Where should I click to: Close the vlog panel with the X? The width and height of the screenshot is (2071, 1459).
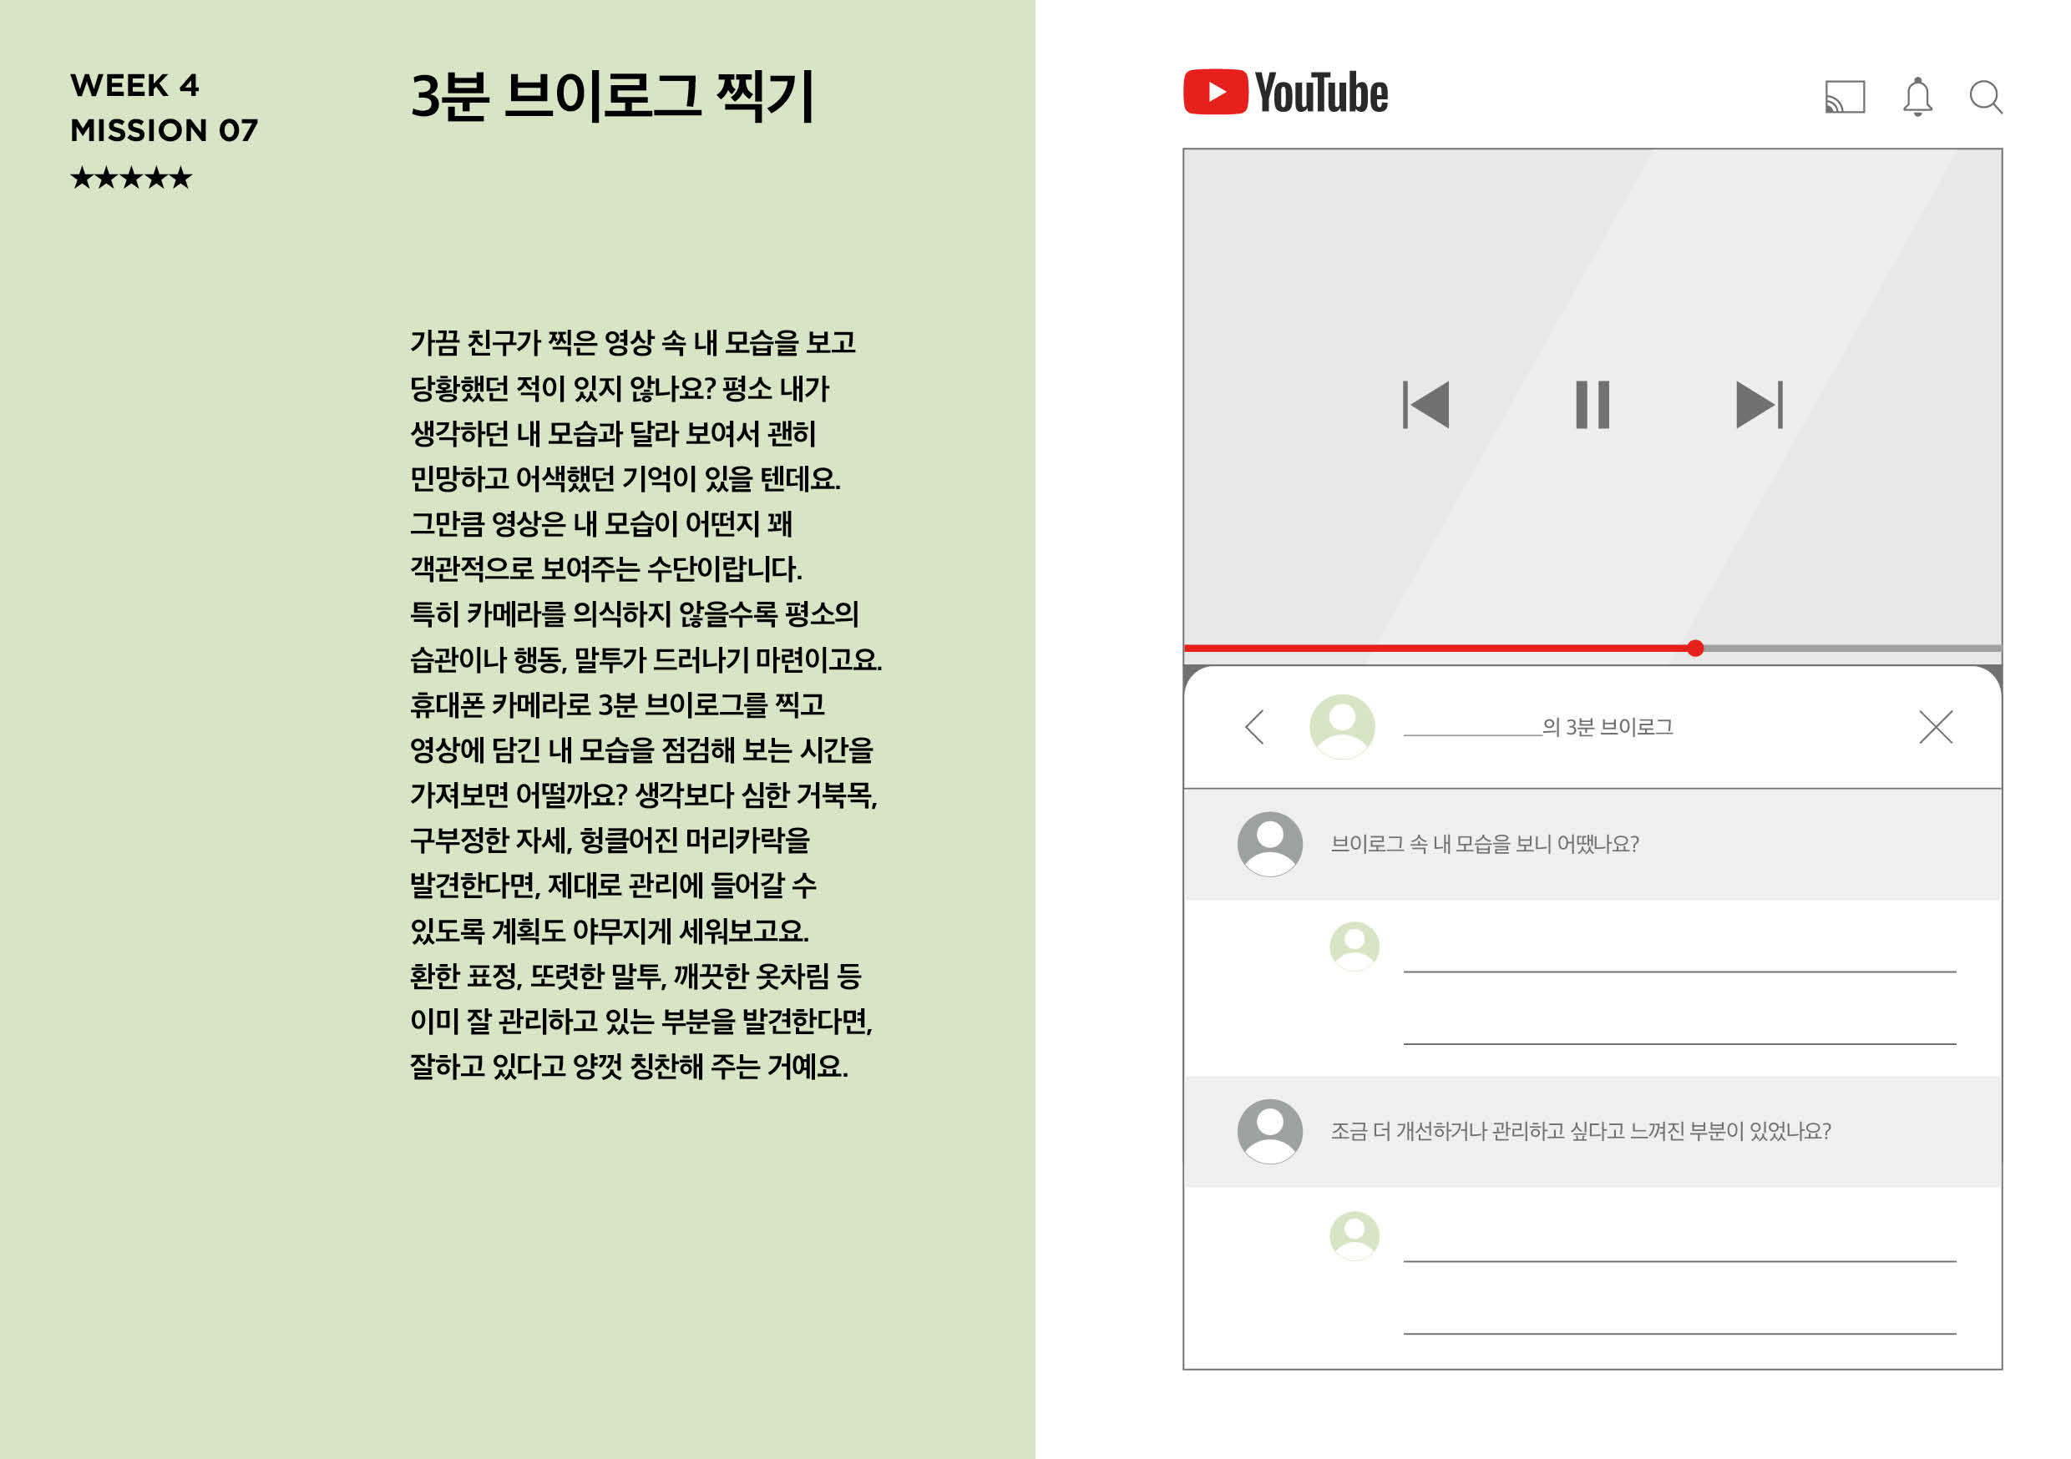coord(1936,726)
